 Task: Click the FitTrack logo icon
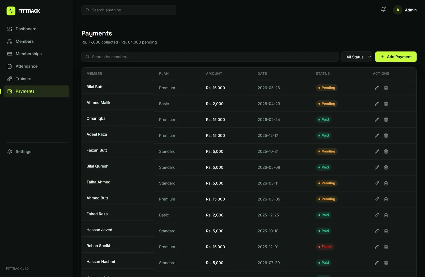click(x=11, y=11)
